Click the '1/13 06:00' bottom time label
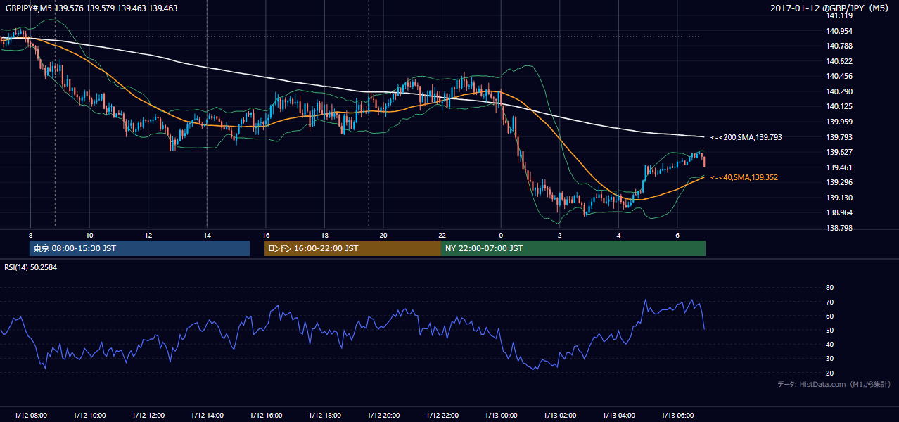The width and height of the screenshot is (899, 422). 677,416
